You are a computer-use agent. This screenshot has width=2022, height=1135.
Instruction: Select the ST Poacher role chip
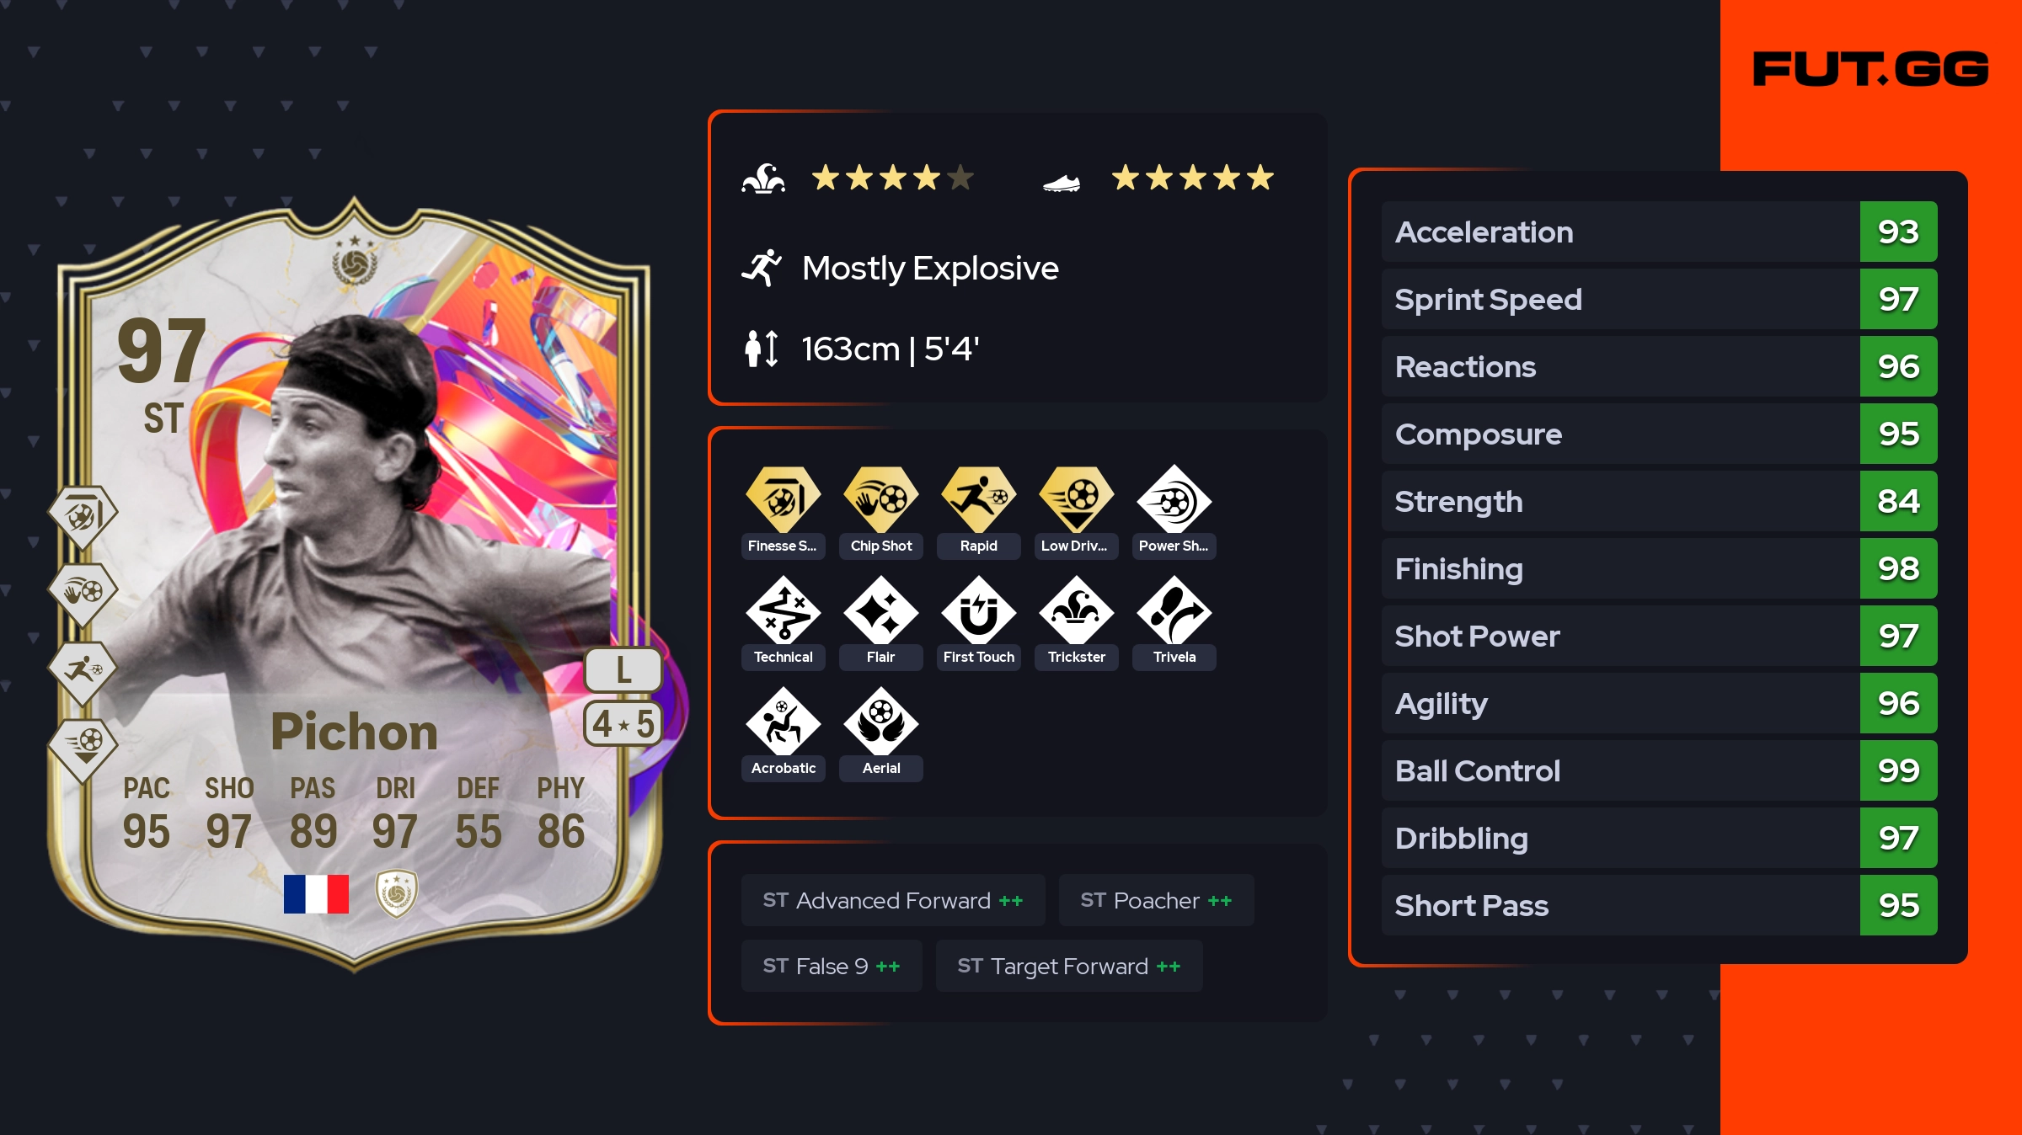1156,900
